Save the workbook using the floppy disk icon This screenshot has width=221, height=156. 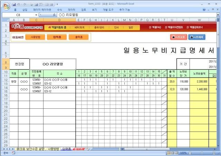14,4
